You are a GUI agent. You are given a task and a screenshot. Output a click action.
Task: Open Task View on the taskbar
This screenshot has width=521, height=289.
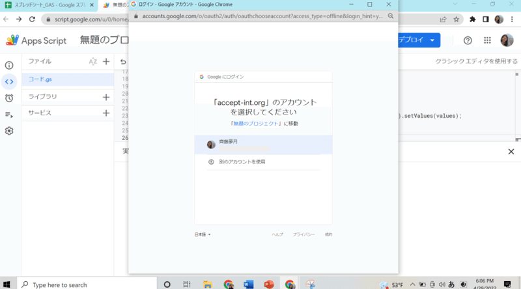187,284
